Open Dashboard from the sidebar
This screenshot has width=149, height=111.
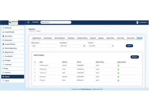13,28
